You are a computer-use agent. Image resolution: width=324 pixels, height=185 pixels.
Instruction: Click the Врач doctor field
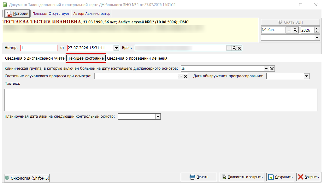pos(180,48)
